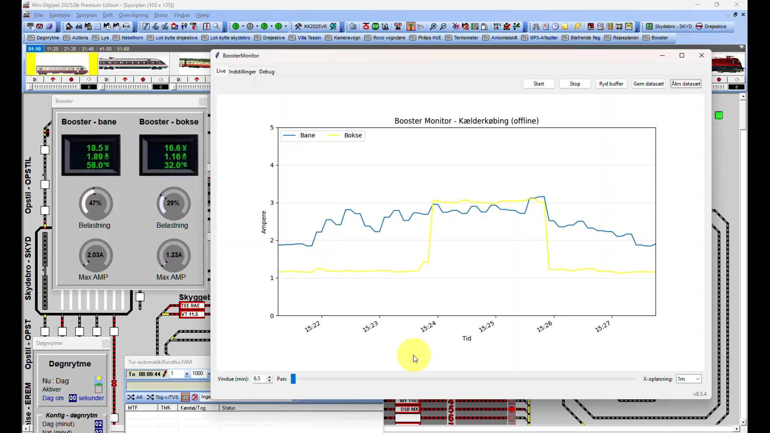Expand the dropdown arrow beside green circle 4
770x433 pixels.
pyautogui.click(x=286, y=26)
